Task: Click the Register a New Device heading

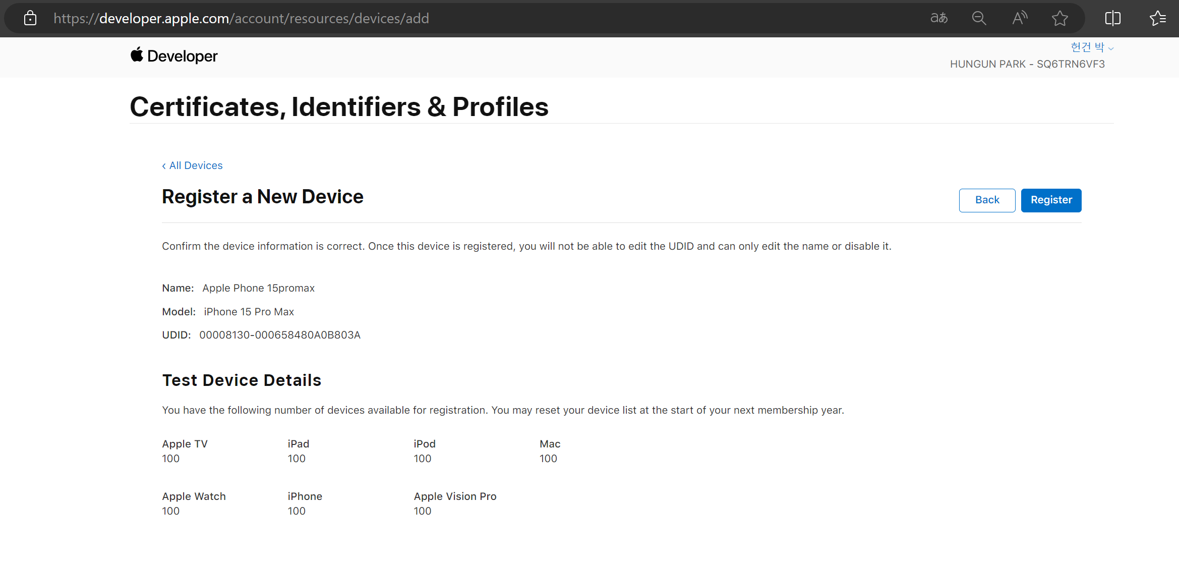Action: click(262, 196)
